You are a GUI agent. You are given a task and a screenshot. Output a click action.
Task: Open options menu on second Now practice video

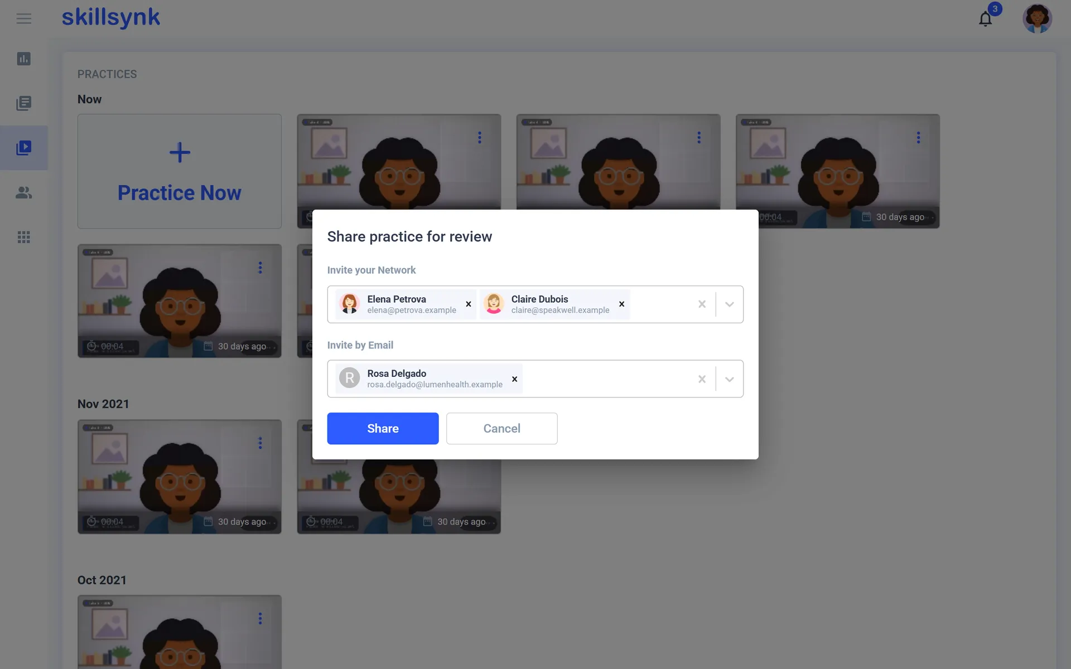click(x=698, y=137)
